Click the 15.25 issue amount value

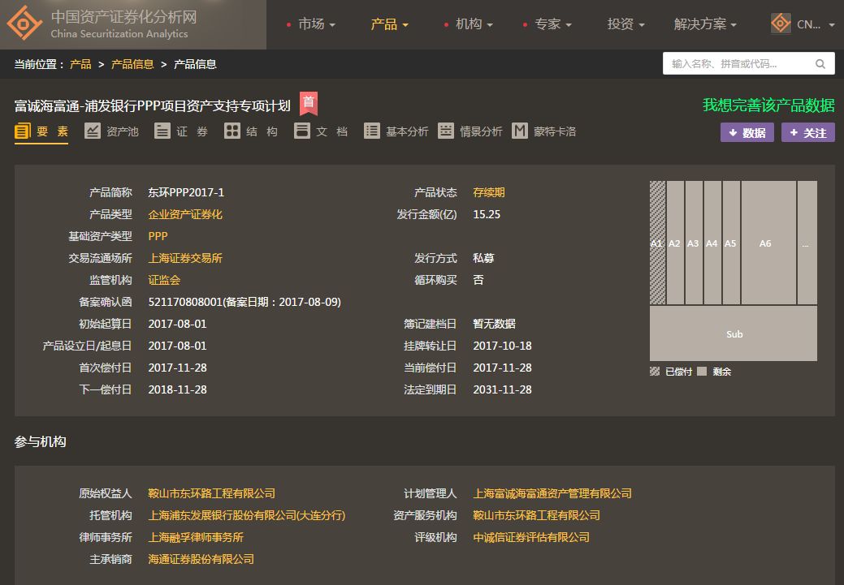coord(487,214)
